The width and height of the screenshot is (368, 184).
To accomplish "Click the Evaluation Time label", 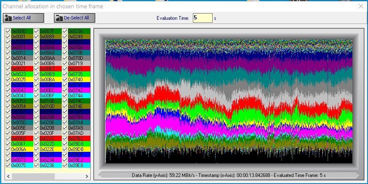I will 173,18.
